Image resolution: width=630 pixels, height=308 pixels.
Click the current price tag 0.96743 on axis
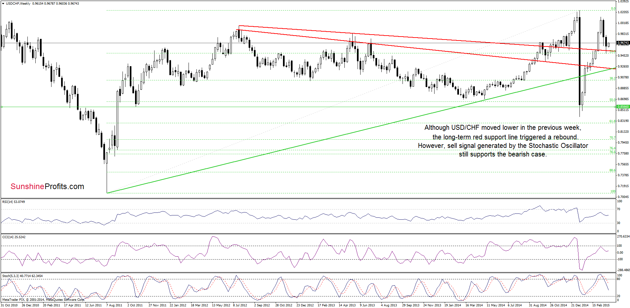pos(623,43)
